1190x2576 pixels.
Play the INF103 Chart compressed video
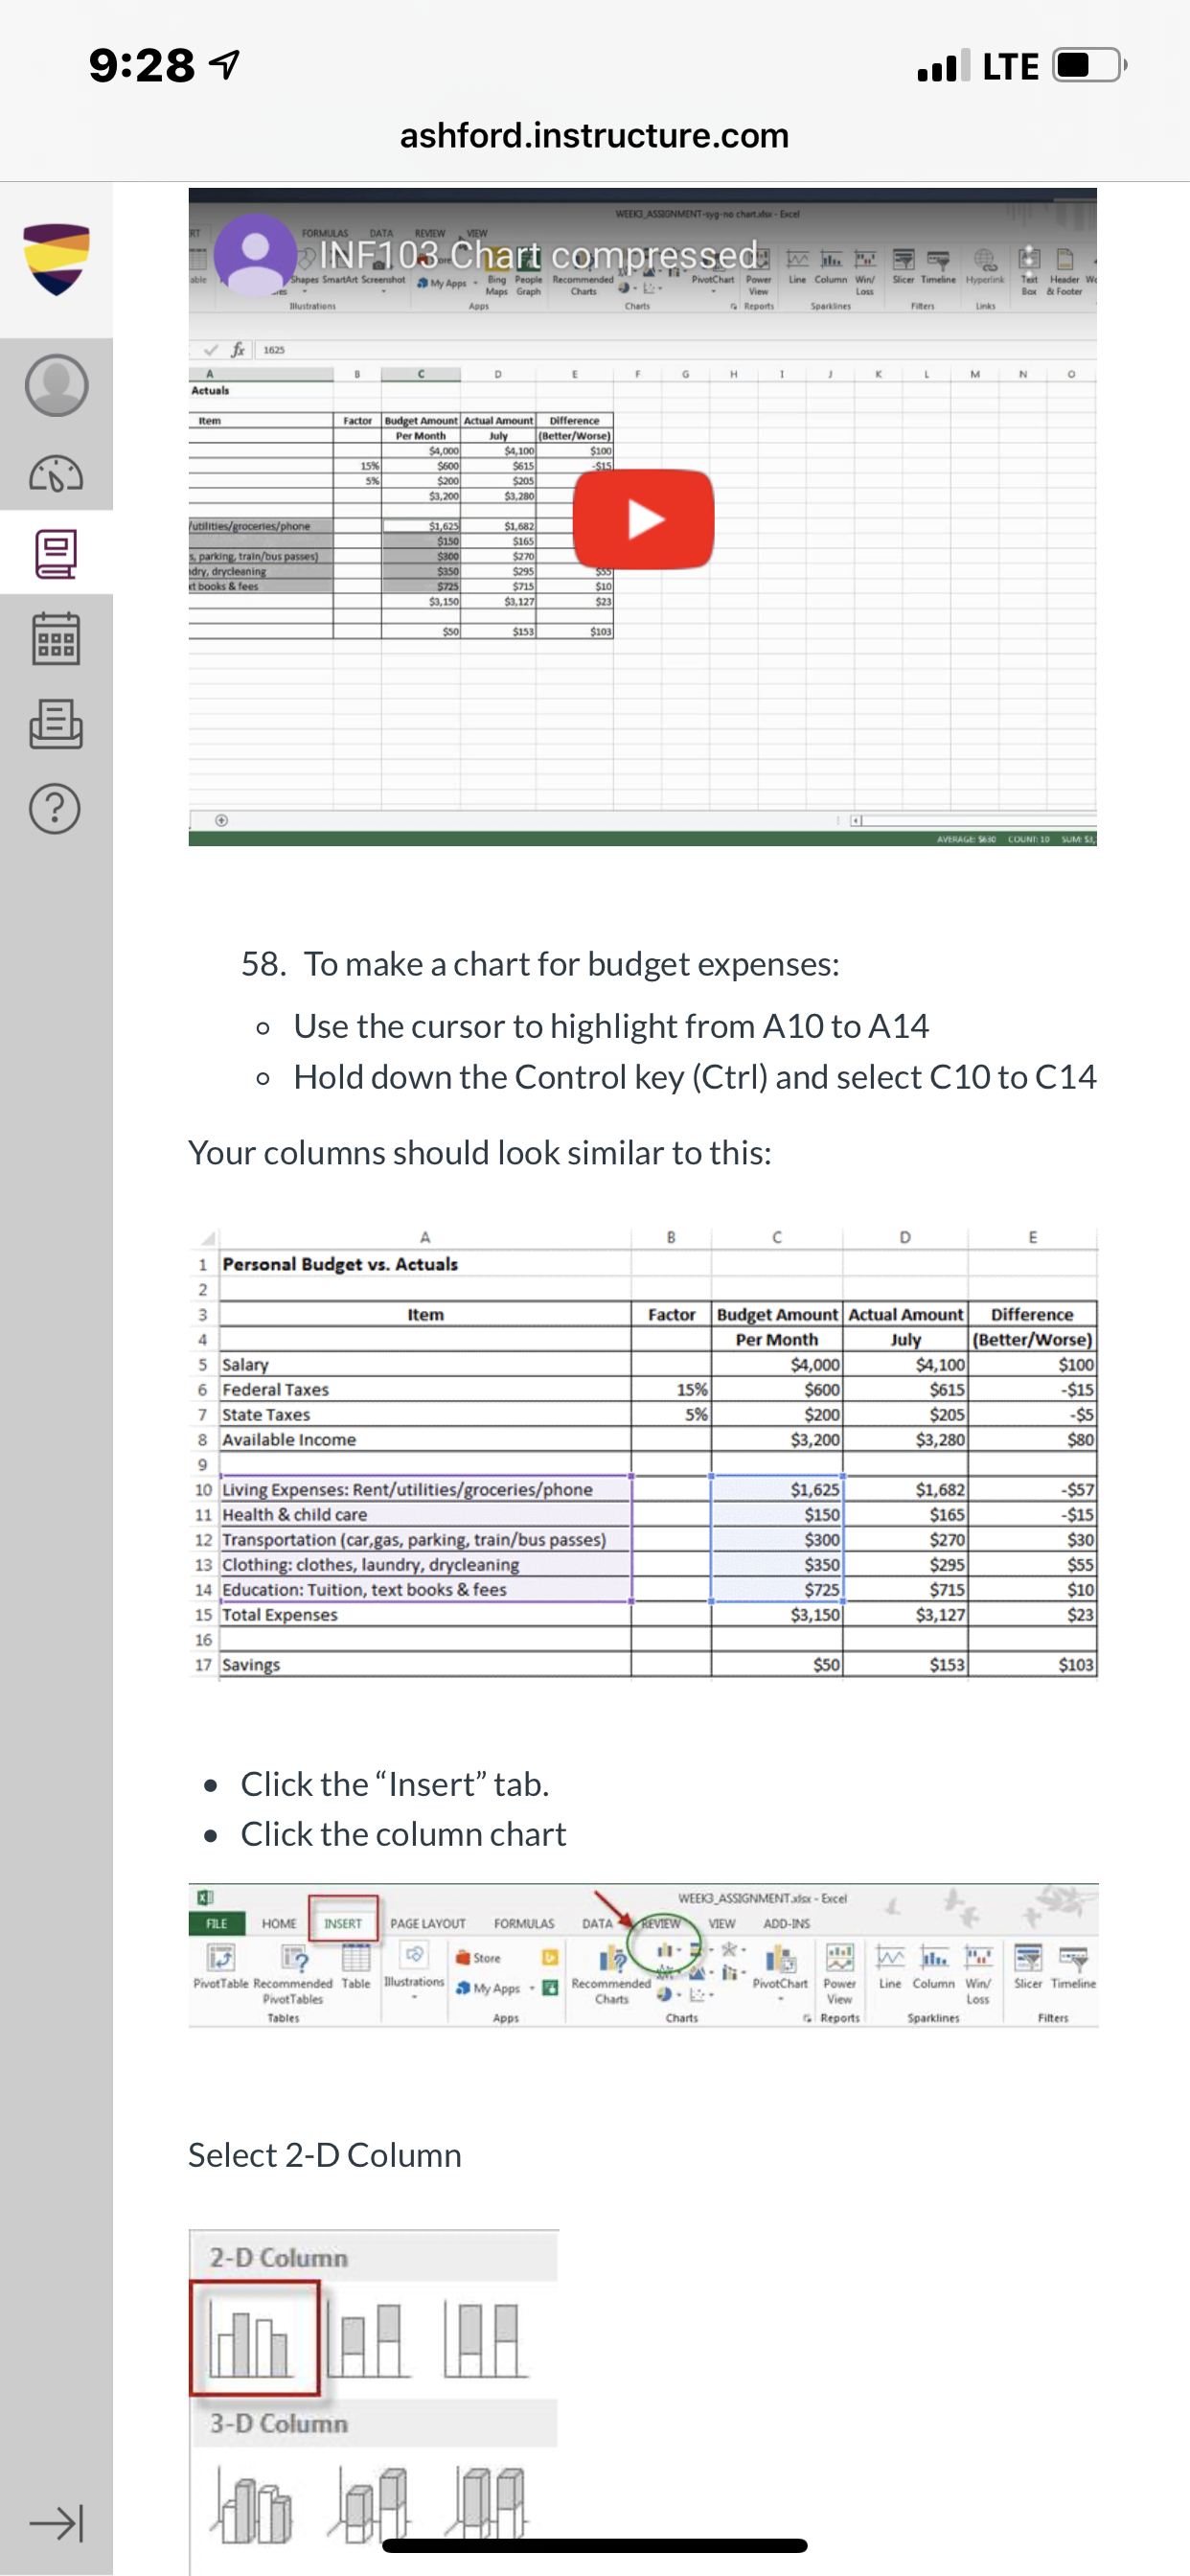click(643, 519)
